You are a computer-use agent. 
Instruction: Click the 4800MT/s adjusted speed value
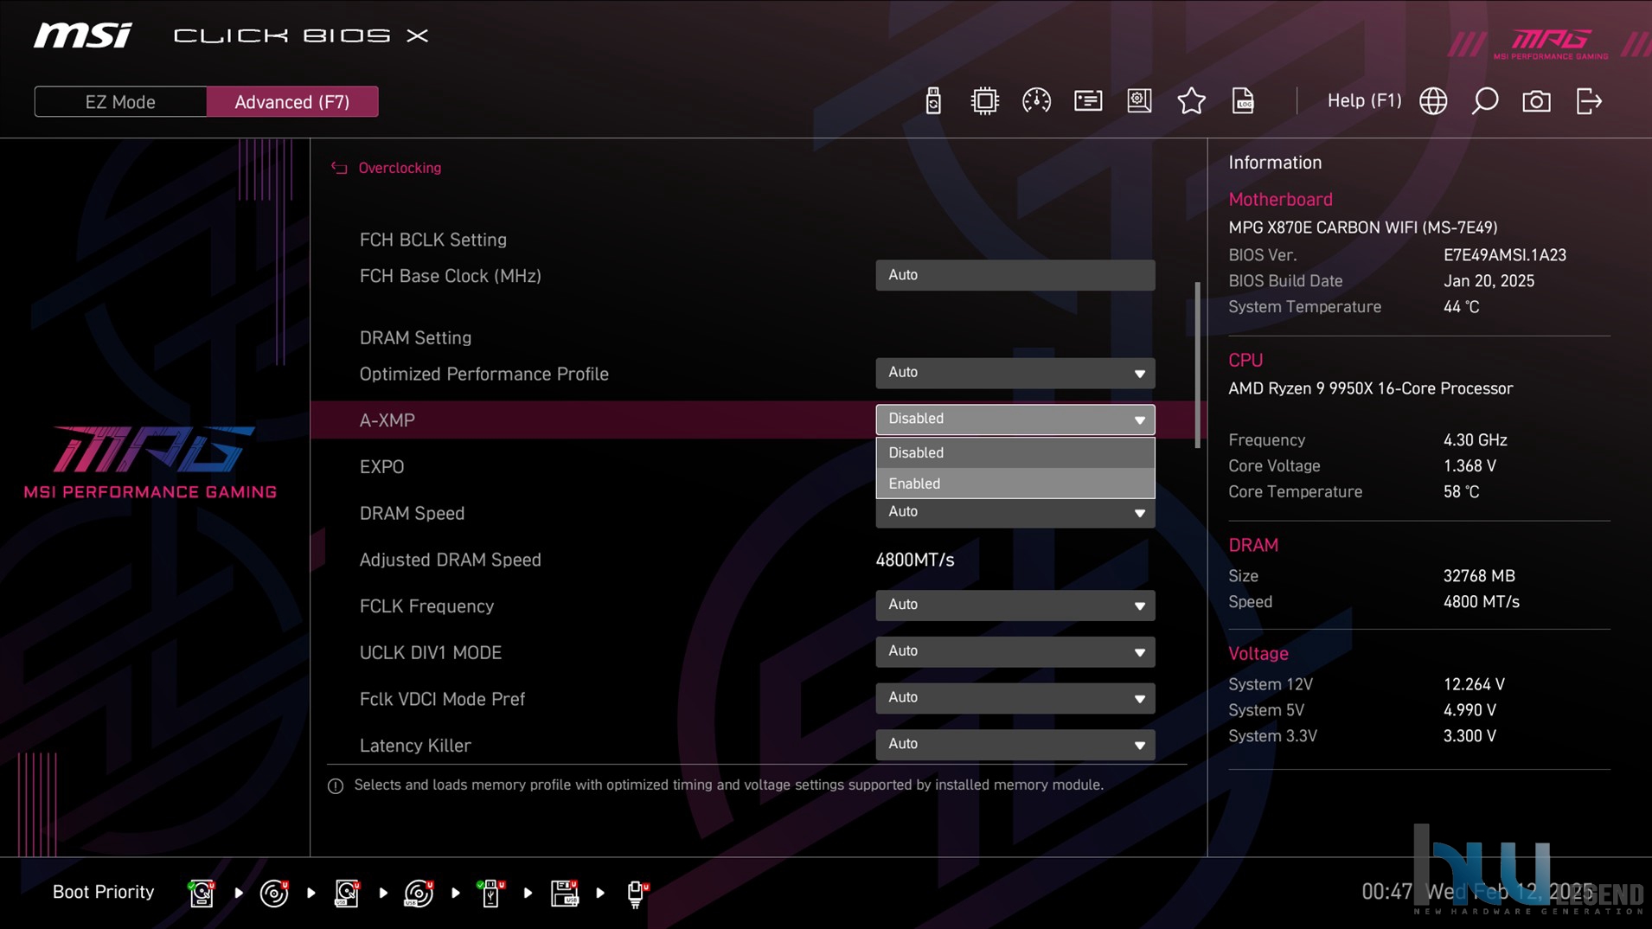pyautogui.click(x=914, y=561)
